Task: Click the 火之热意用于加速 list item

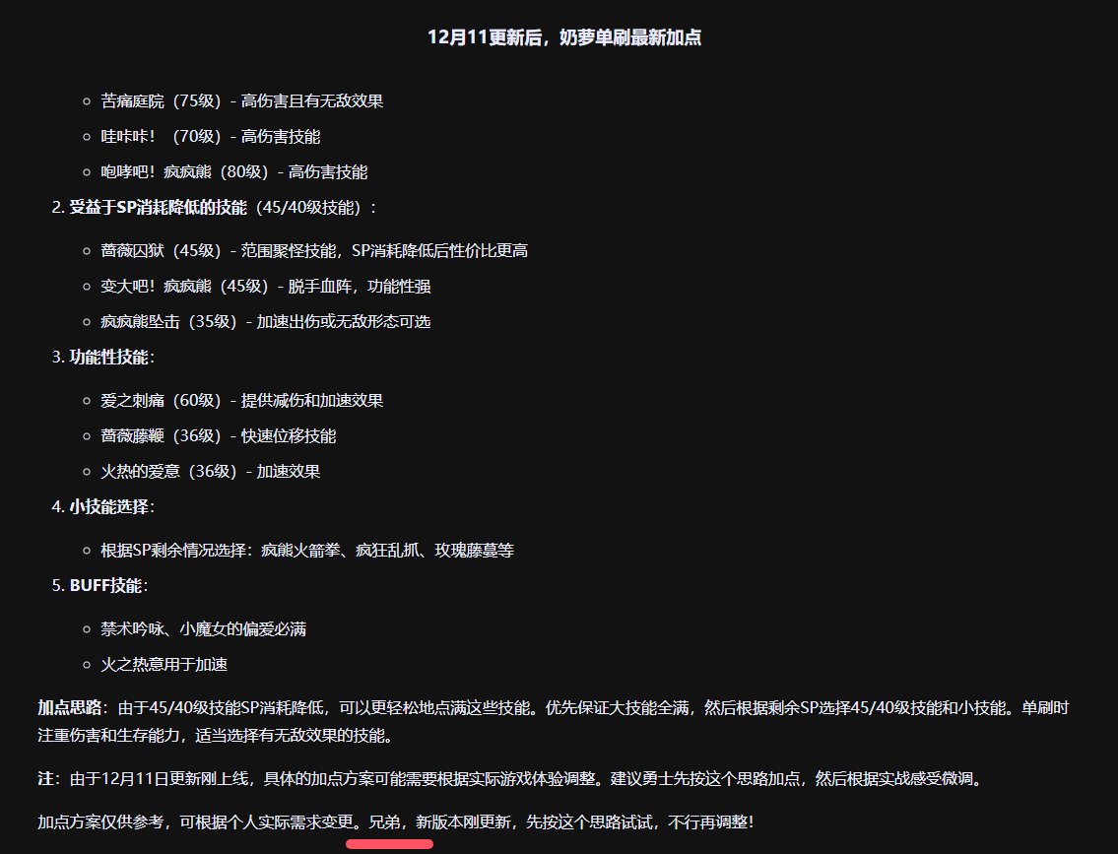Action: coord(164,665)
